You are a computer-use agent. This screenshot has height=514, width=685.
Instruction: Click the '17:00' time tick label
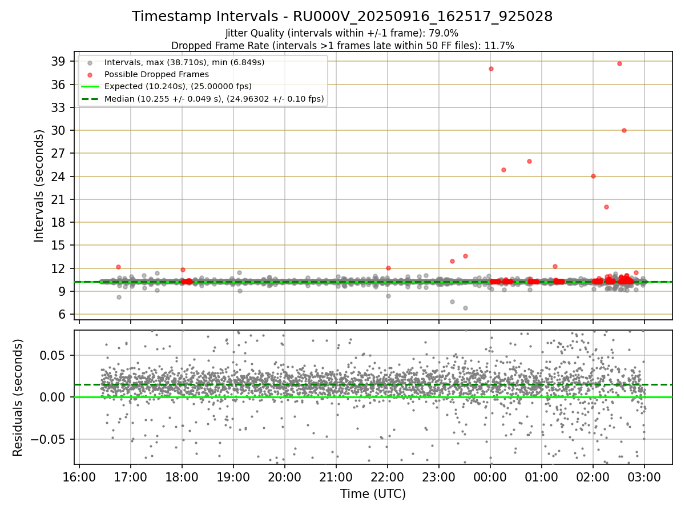click(131, 477)
